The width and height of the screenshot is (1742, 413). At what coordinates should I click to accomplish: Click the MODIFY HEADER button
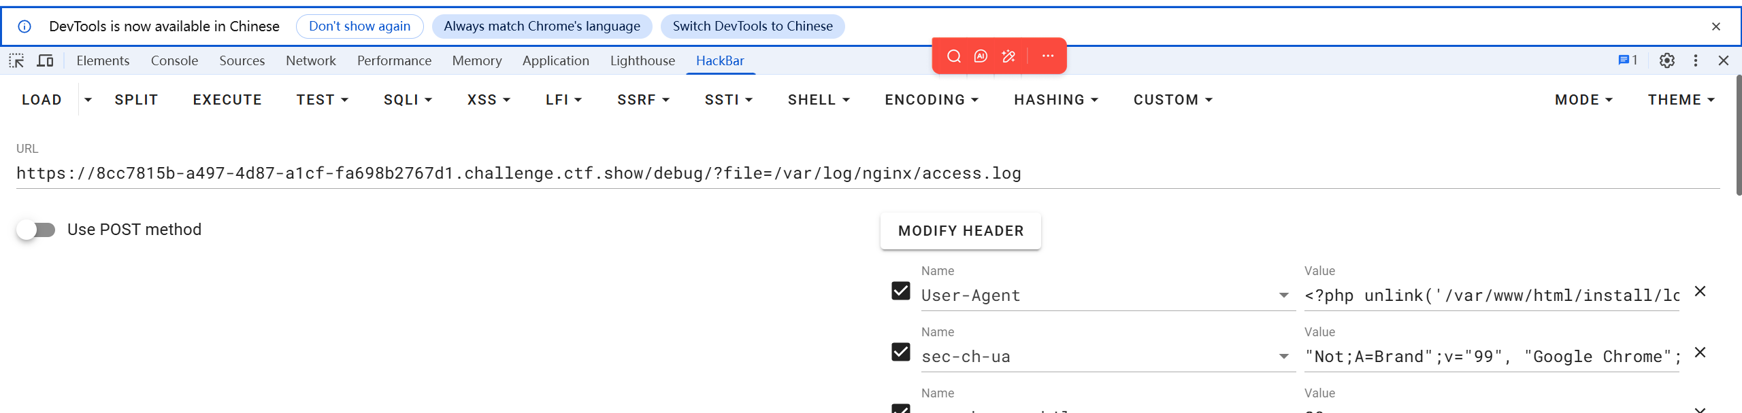[x=960, y=231]
